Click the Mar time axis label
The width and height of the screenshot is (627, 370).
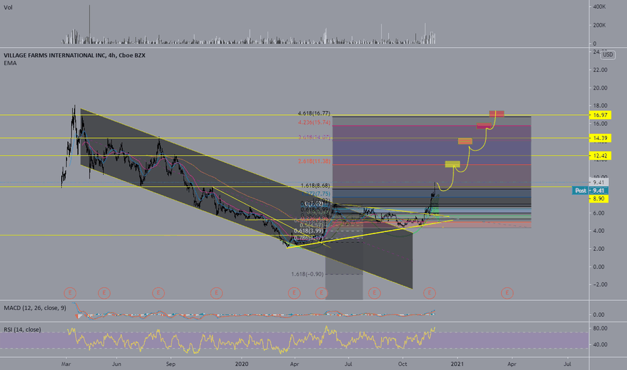66,364
